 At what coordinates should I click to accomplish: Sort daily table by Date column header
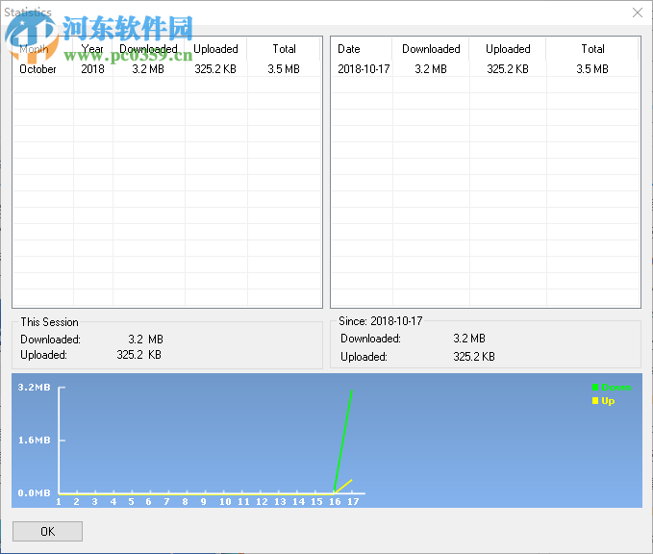349,49
